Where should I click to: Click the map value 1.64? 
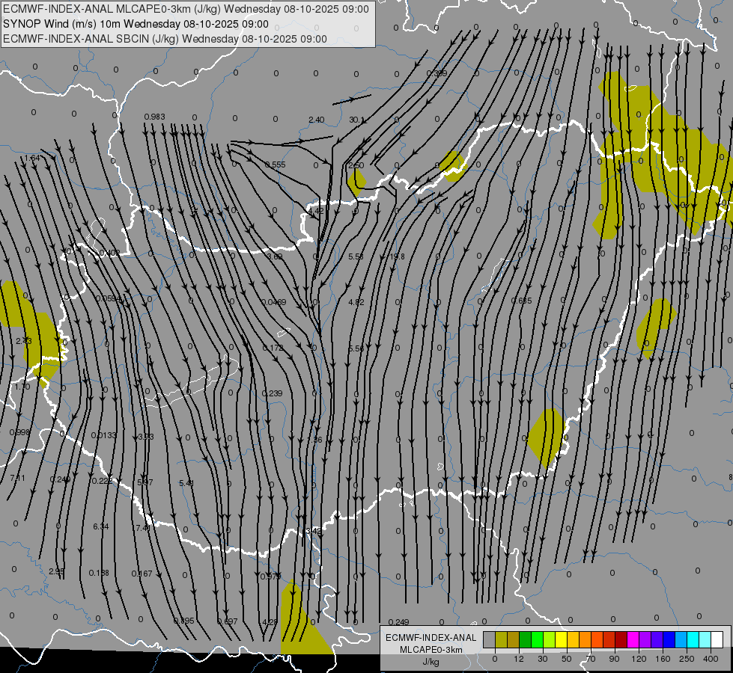click(x=32, y=158)
